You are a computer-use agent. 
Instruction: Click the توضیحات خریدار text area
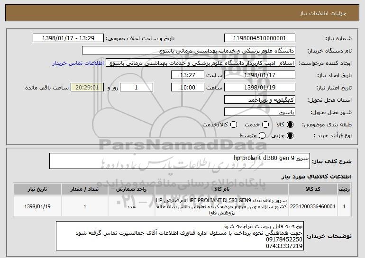(180, 236)
